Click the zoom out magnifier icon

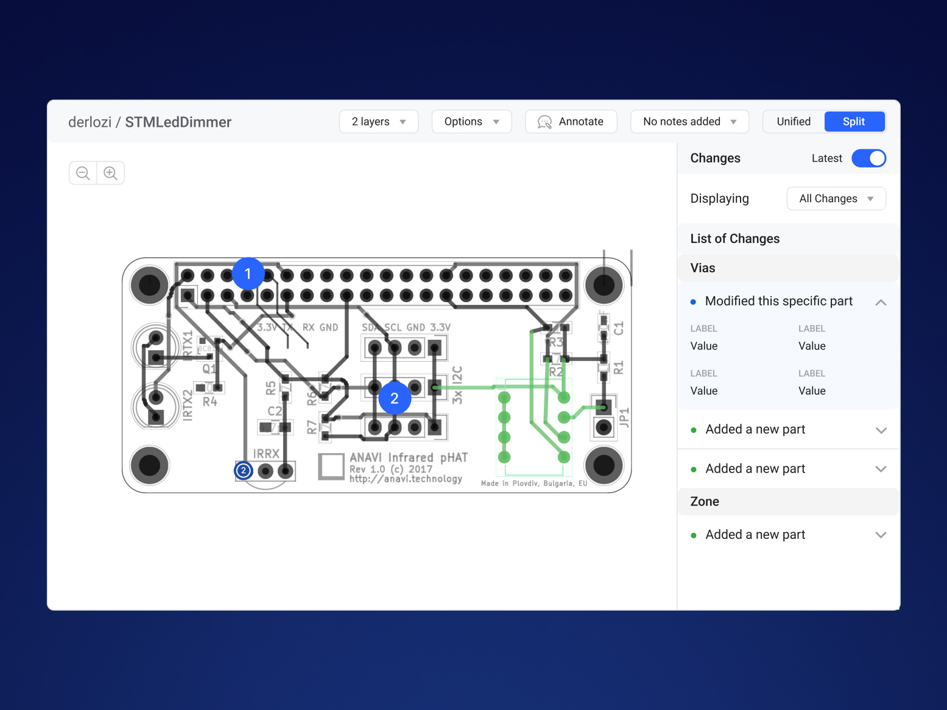tap(82, 173)
